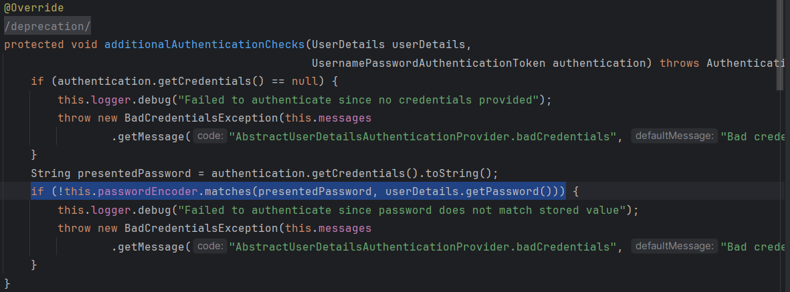
Task: Click the first "code:" inlay hint
Action: [210, 137]
